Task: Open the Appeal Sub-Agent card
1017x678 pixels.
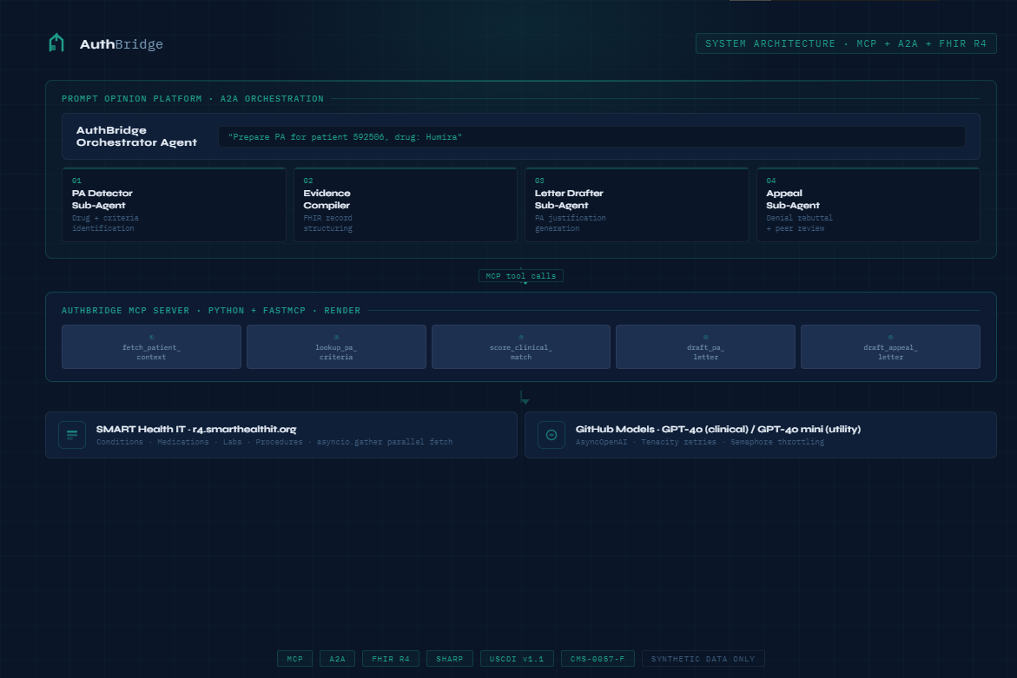Action: (x=868, y=205)
